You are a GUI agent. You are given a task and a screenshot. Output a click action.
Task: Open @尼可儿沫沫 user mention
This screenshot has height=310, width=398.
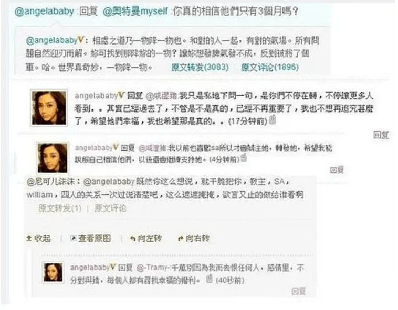pyautogui.click(x=50, y=182)
